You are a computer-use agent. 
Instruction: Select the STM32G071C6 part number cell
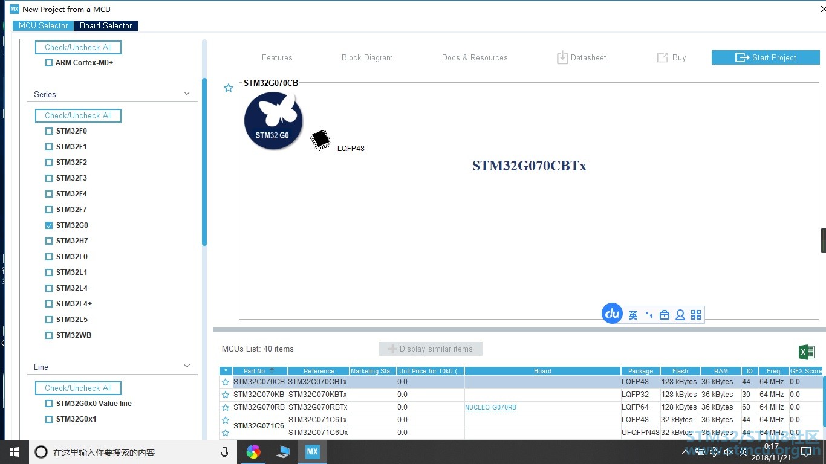click(259, 426)
